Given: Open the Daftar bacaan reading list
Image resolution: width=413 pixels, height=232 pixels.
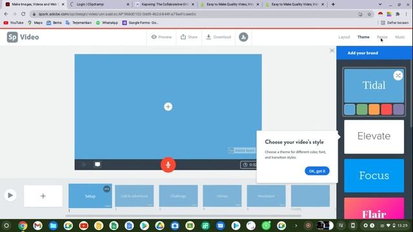Looking at the screenshot, I should pos(394,23).
